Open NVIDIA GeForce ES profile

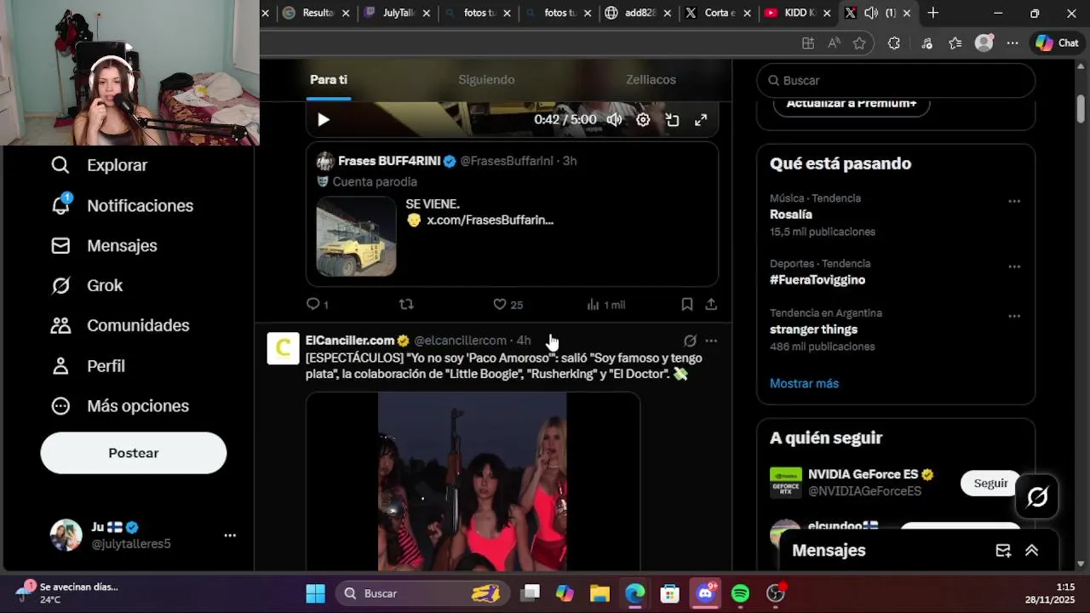coord(863,475)
